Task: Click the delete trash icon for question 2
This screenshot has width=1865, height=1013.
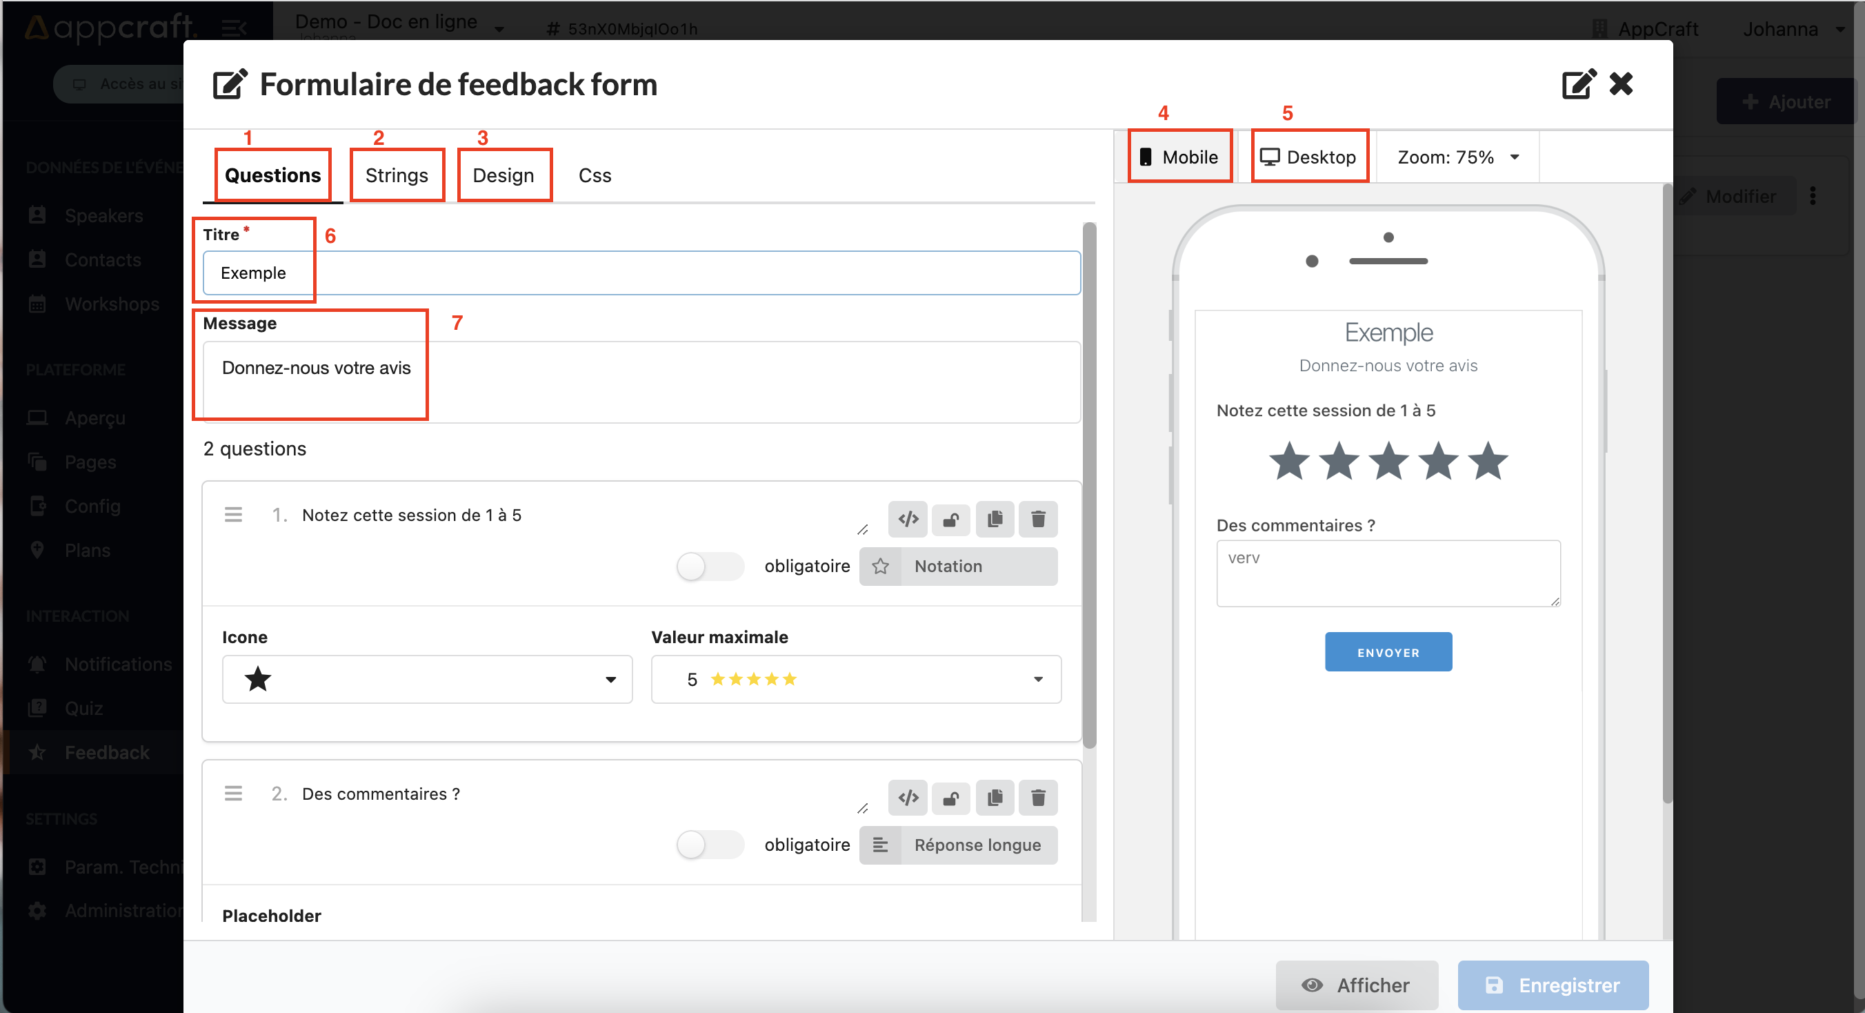Action: (1039, 795)
